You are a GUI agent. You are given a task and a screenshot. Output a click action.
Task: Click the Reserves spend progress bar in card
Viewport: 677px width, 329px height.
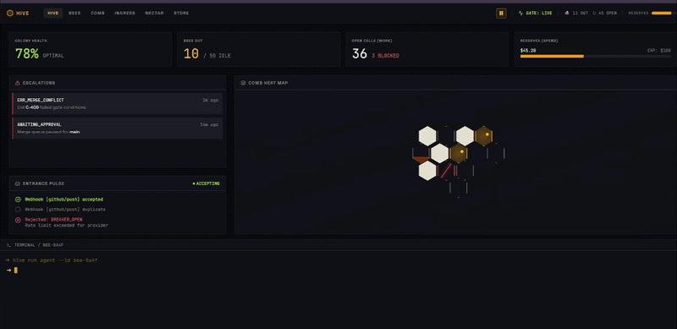coord(596,56)
